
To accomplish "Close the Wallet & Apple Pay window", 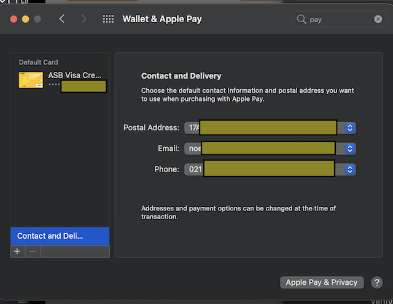I will click(14, 19).
